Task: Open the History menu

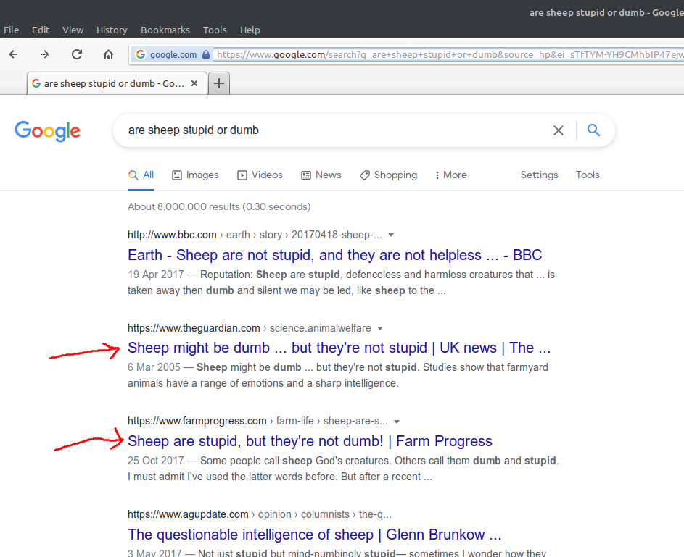Action: coord(112,30)
